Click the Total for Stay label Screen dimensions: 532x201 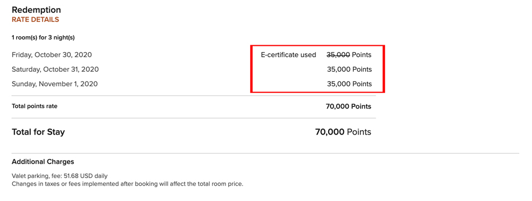coord(38,132)
